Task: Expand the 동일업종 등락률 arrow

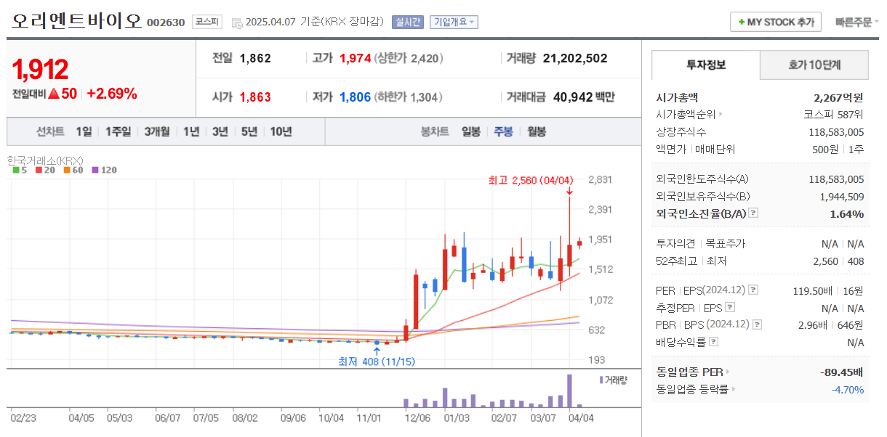Action: 733,390
